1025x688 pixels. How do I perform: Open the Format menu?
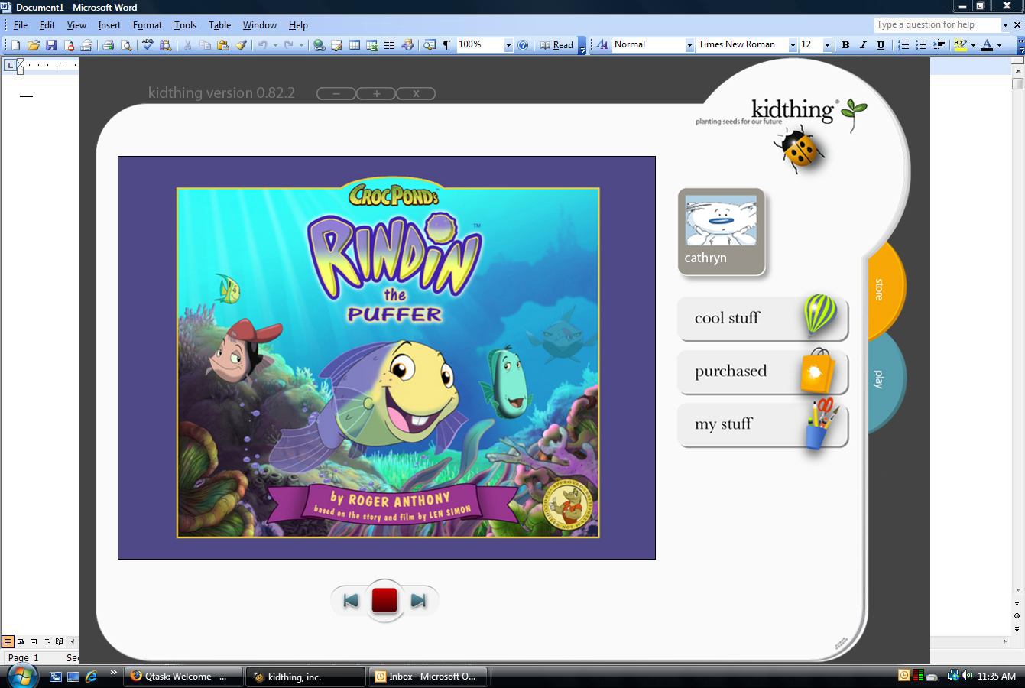(148, 25)
